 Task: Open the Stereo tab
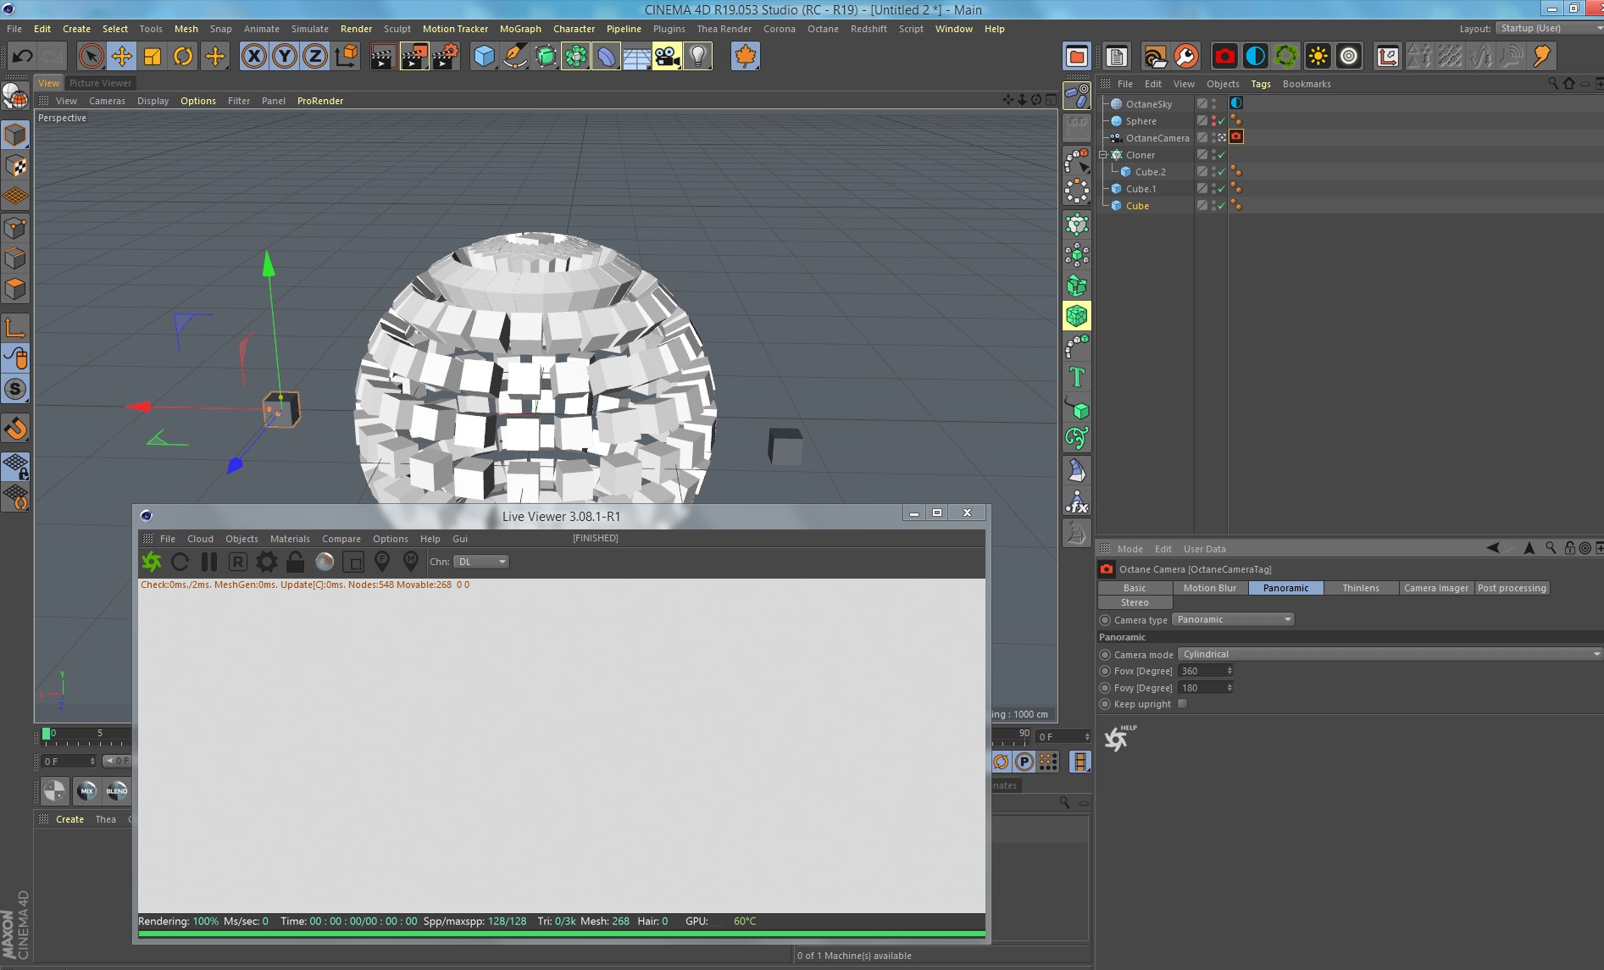coord(1135,602)
